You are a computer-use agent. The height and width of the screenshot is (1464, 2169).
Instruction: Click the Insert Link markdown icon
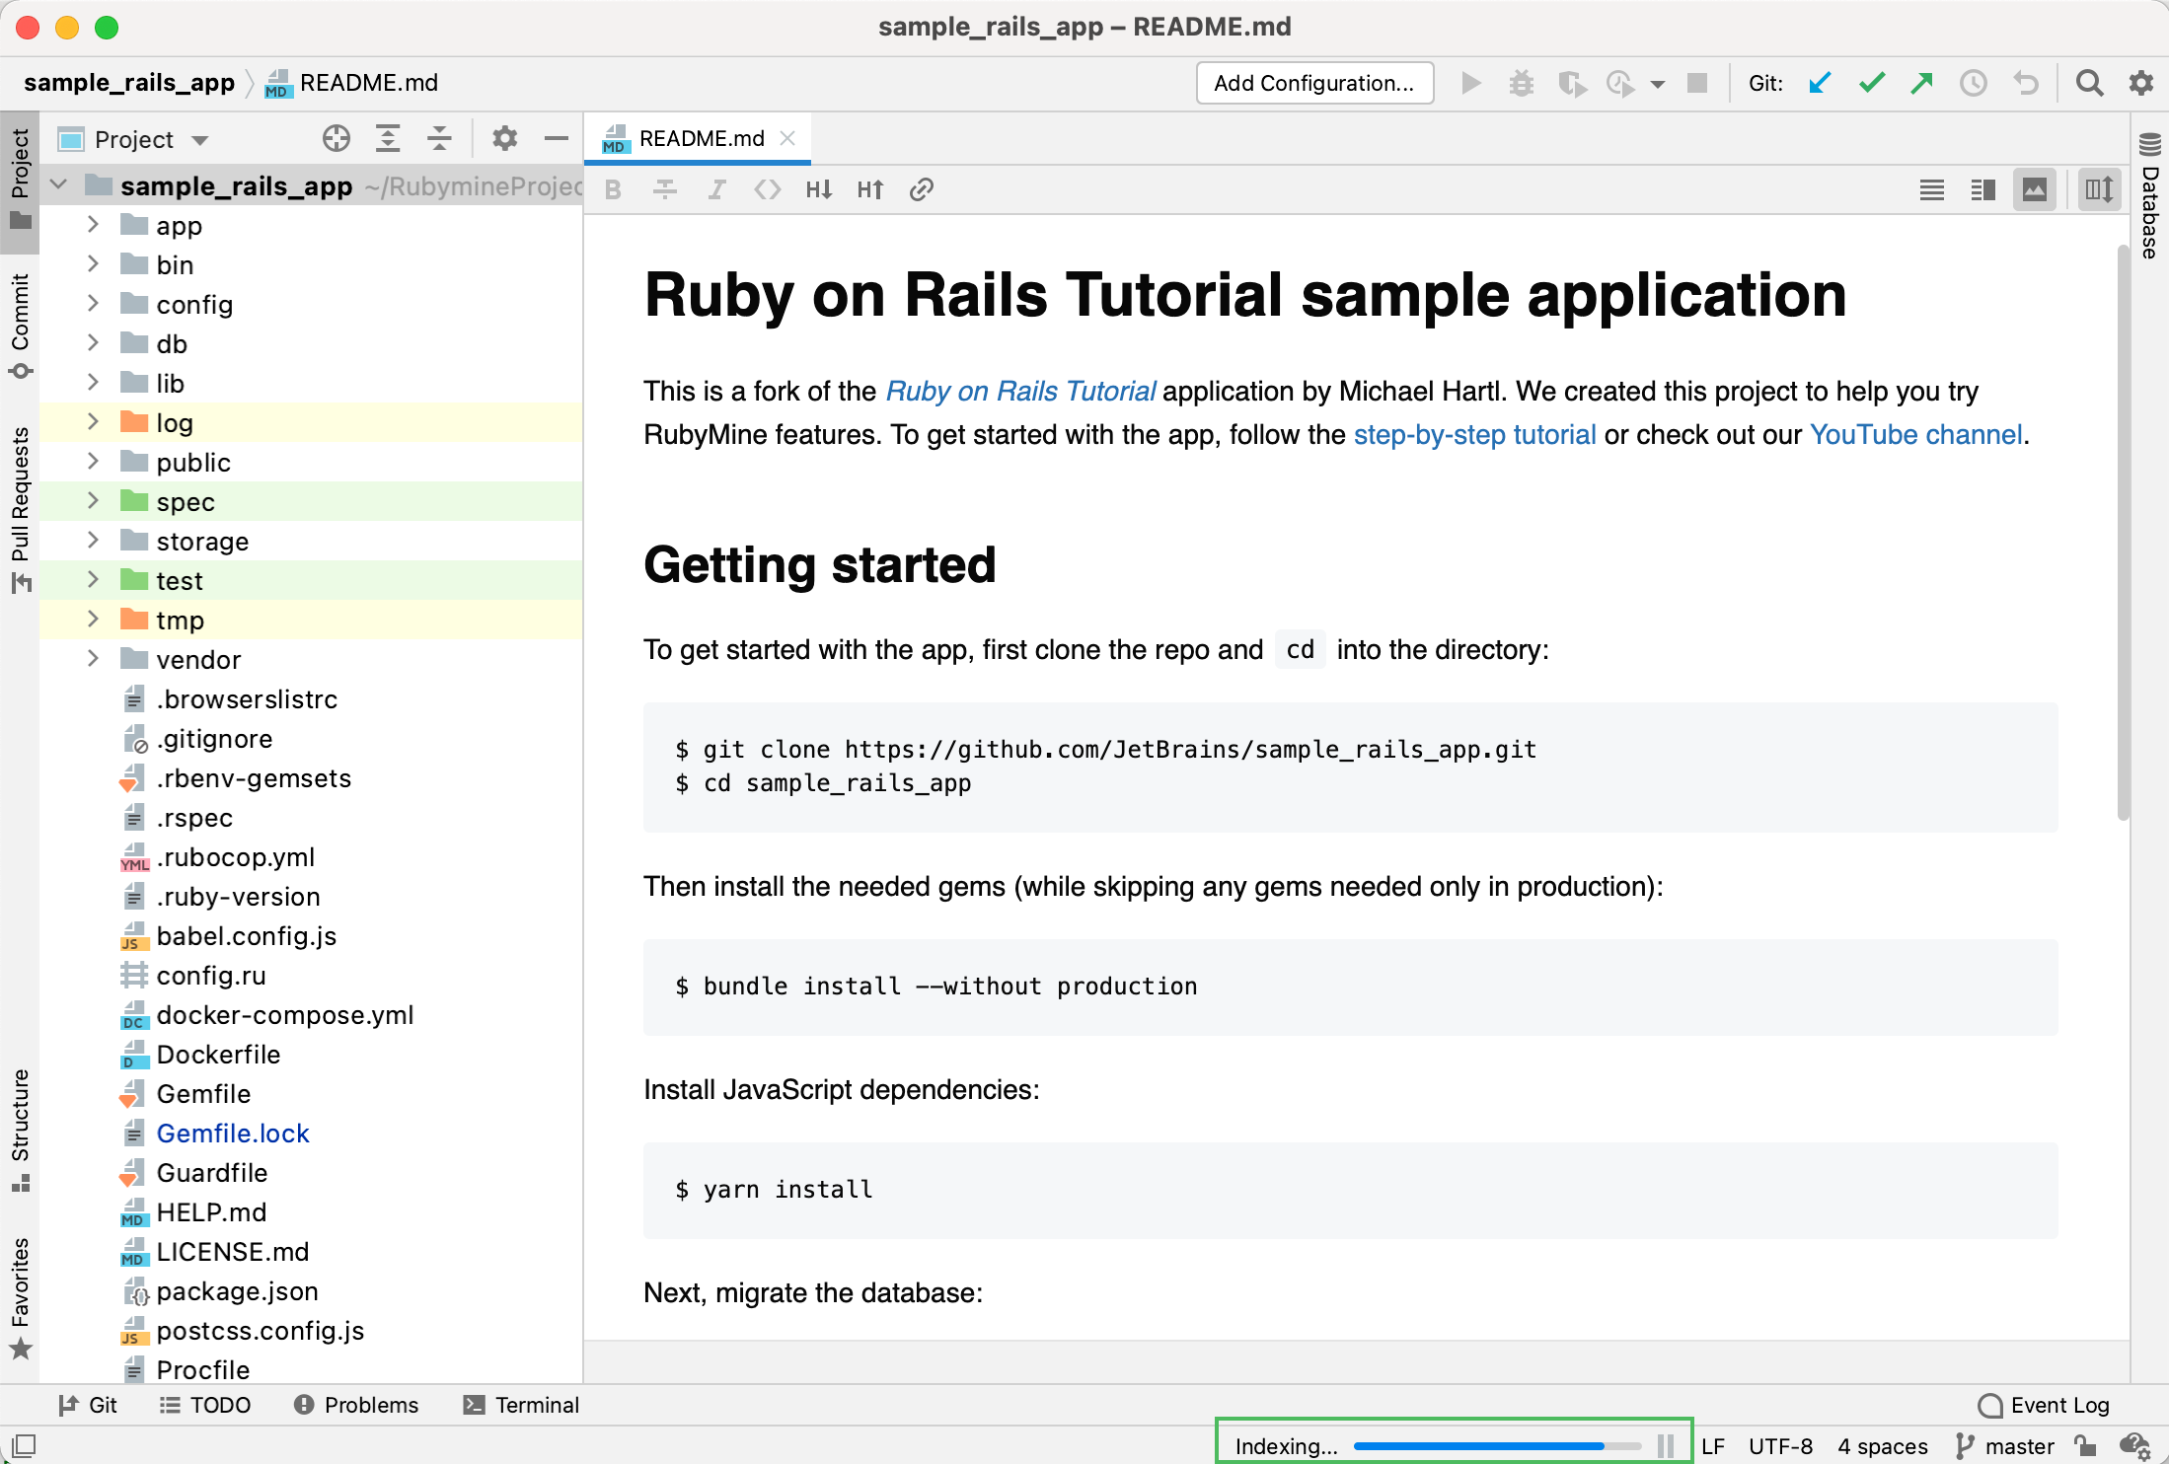pyautogui.click(x=921, y=189)
